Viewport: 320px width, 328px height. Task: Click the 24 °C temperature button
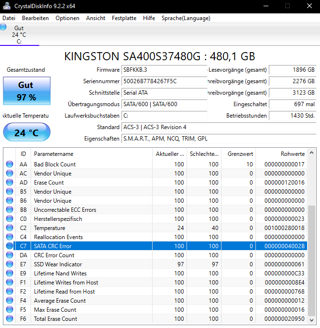coord(27,132)
